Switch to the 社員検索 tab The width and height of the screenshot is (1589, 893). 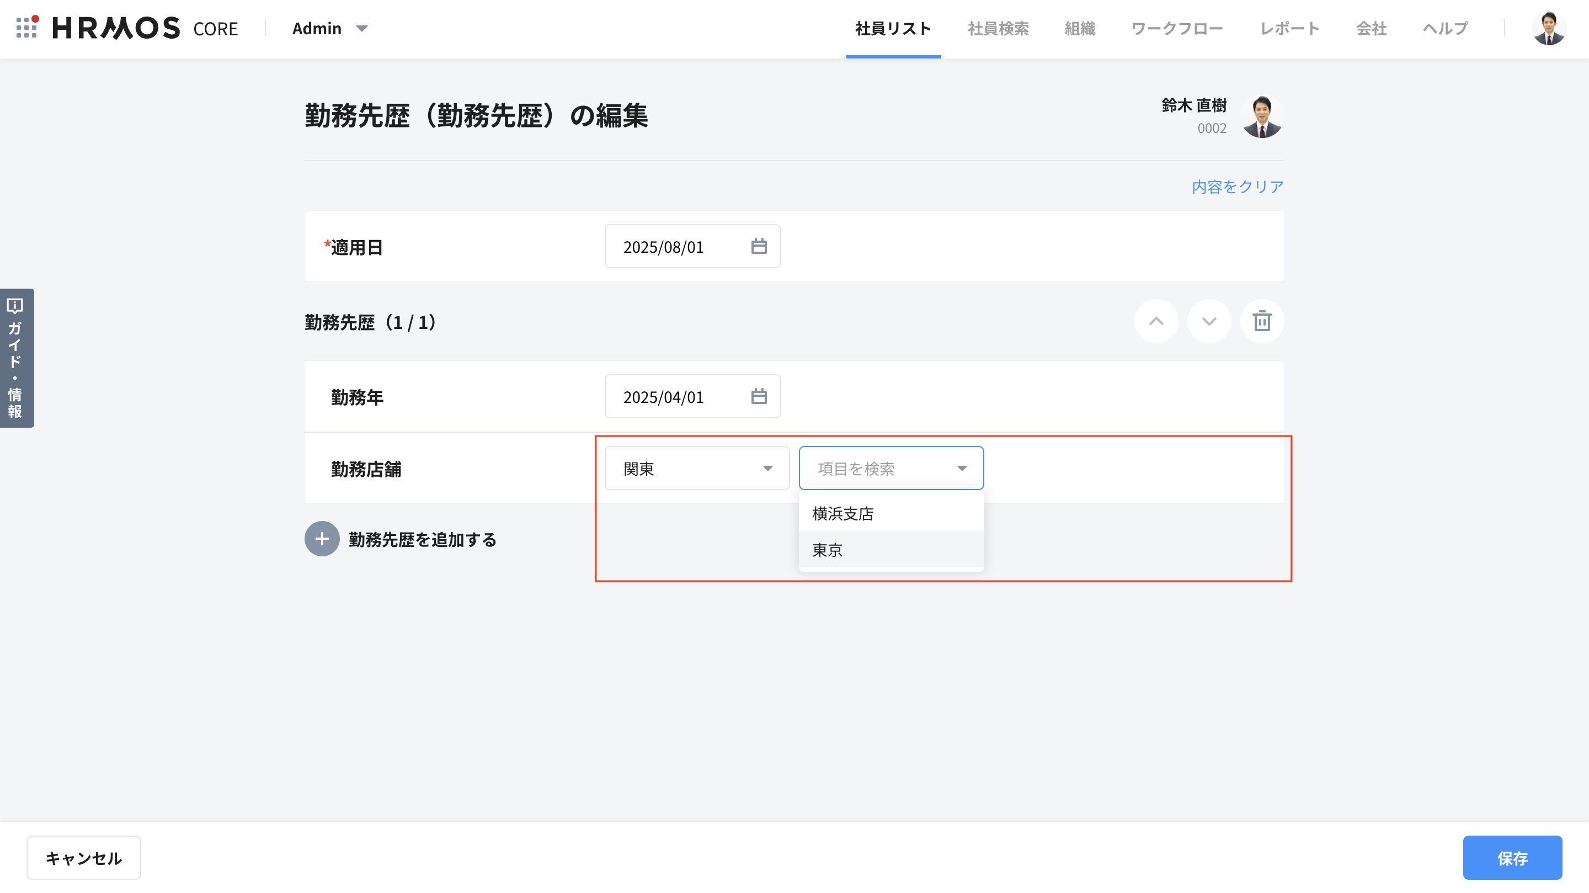coord(998,28)
